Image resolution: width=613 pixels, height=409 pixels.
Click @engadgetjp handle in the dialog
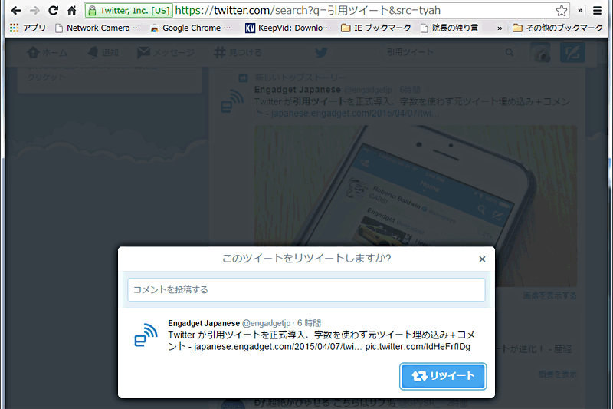[x=266, y=323]
